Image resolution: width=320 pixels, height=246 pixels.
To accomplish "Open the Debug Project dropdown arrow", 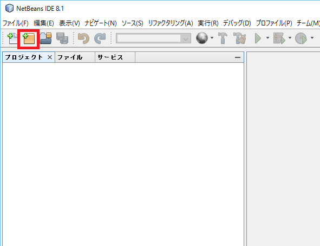I will pyautogui.click(x=290, y=38).
